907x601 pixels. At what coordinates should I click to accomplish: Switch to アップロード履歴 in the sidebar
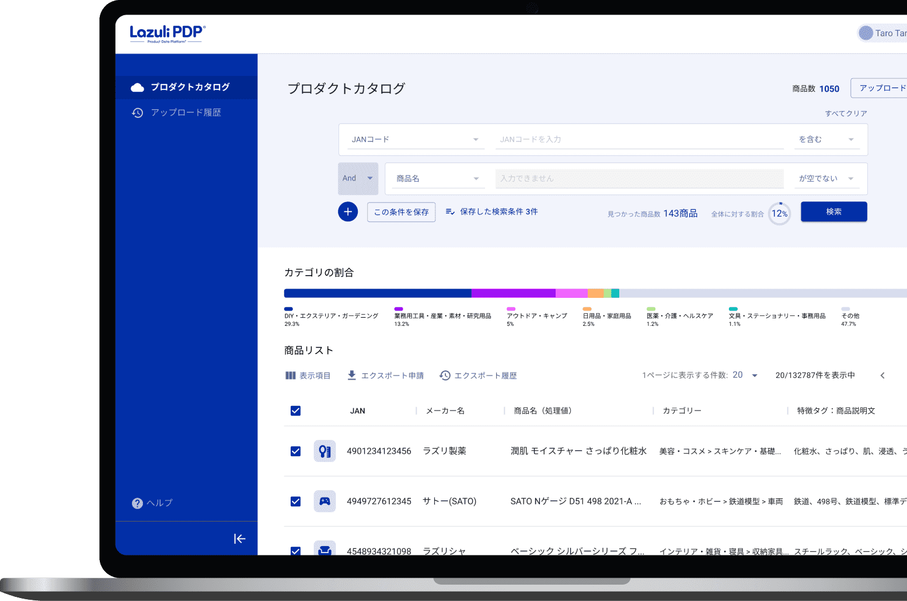186,112
